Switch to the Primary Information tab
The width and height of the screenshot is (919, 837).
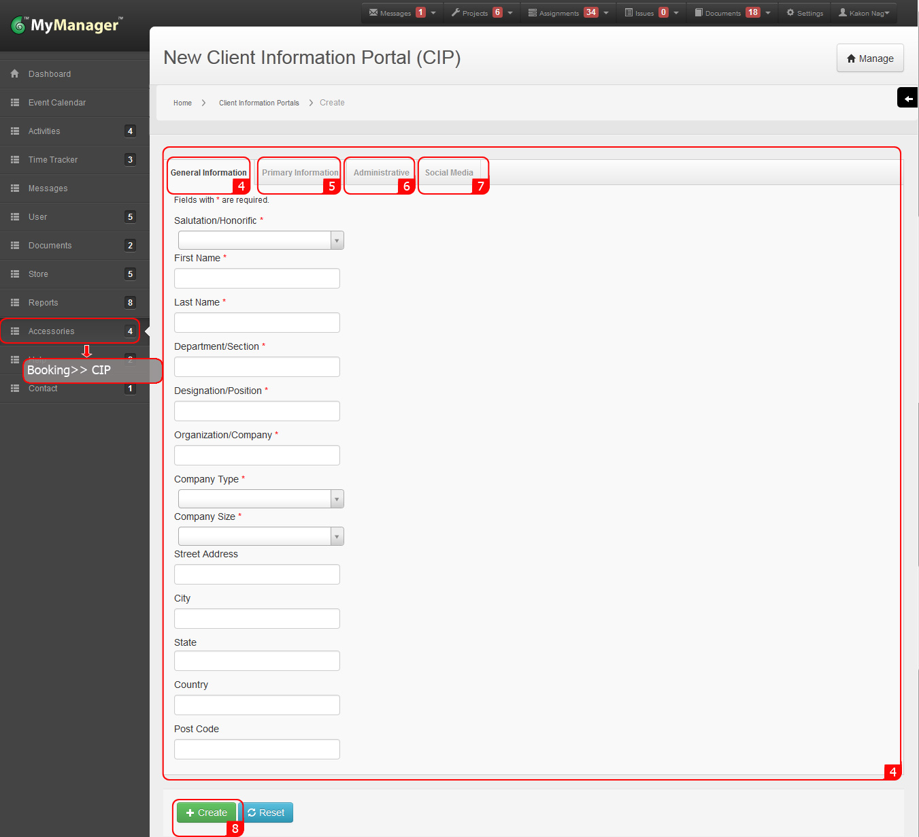[x=300, y=173]
